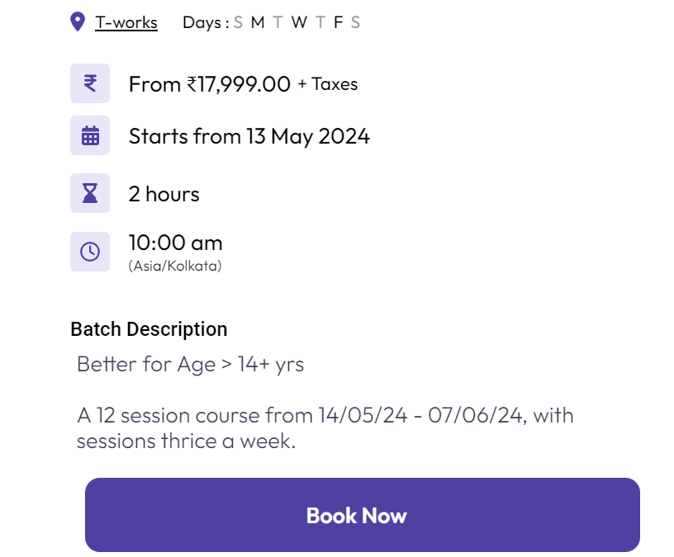Click the greyed Thursday 'T' day letter
The width and height of the screenshot is (674, 557).
point(320,22)
